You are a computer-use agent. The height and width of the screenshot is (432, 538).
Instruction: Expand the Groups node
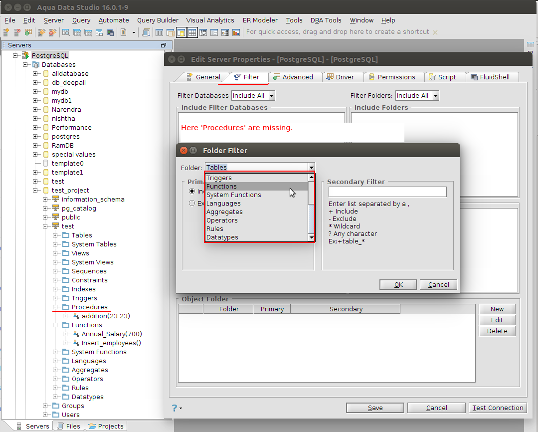coord(45,406)
